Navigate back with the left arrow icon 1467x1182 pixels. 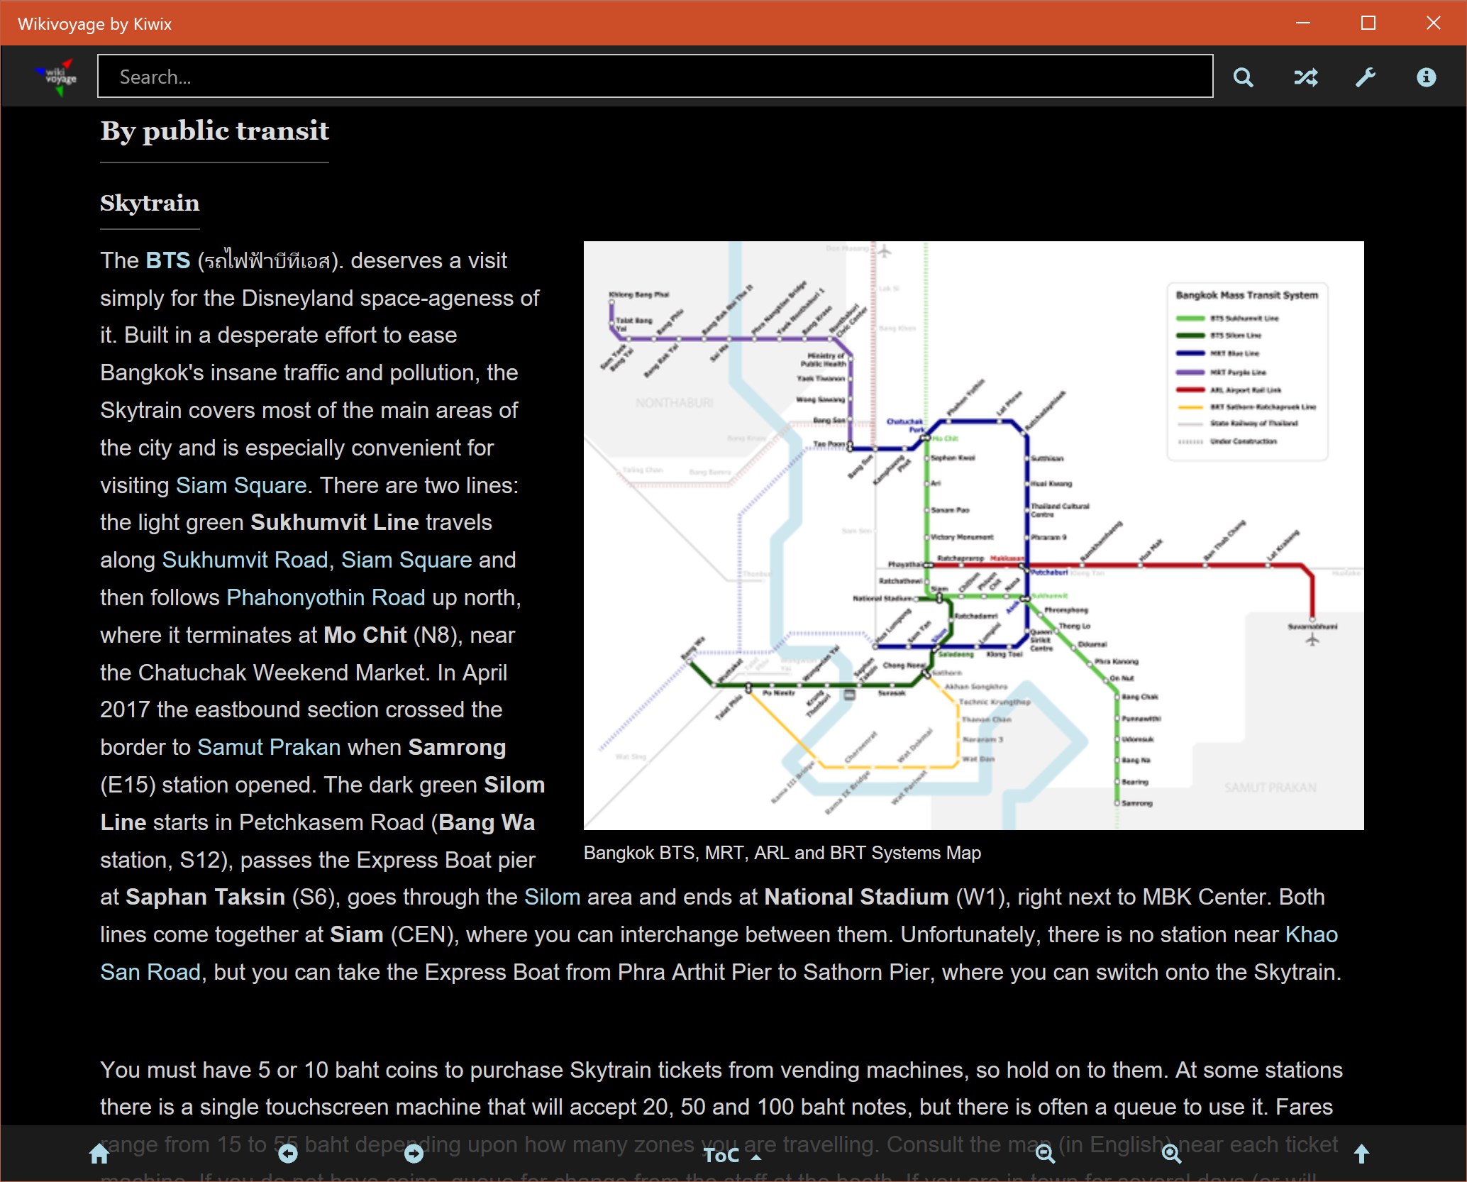coord(287,1154)
